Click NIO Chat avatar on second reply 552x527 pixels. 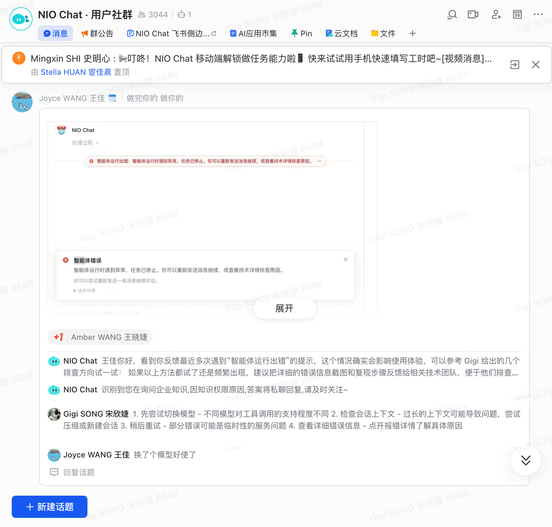54,390
